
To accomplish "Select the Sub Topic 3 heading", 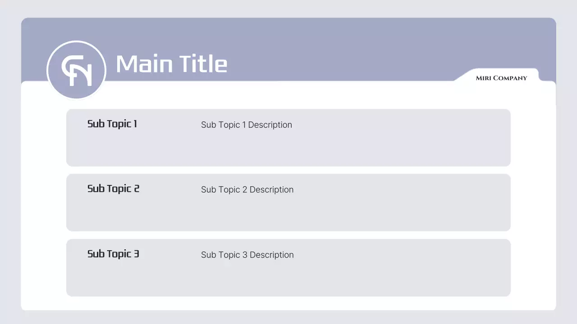I will 113,254.
